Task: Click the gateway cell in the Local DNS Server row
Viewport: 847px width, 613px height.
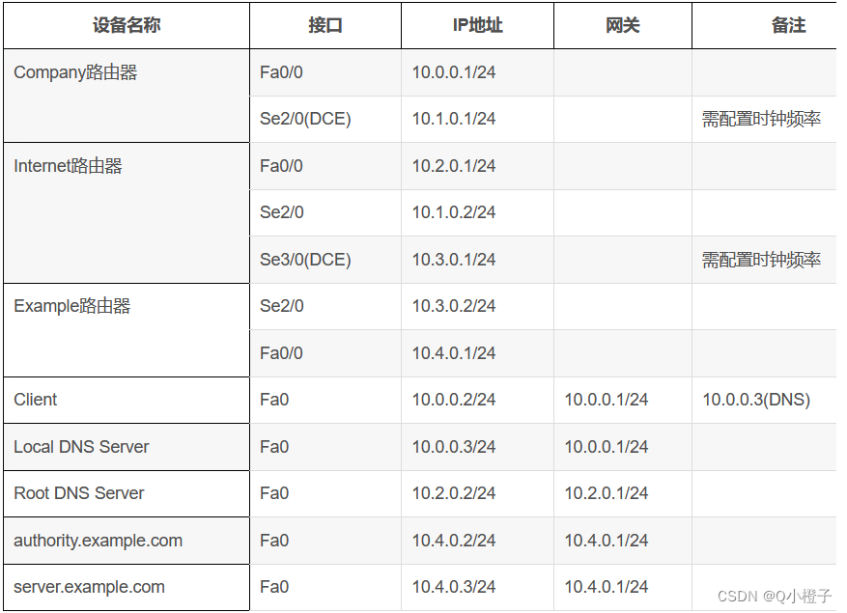Action: pyautogui.click(x=623, y=447)
